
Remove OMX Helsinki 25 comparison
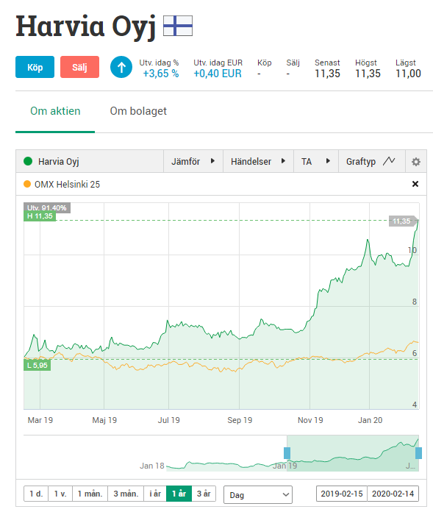(x=415, y=184)
